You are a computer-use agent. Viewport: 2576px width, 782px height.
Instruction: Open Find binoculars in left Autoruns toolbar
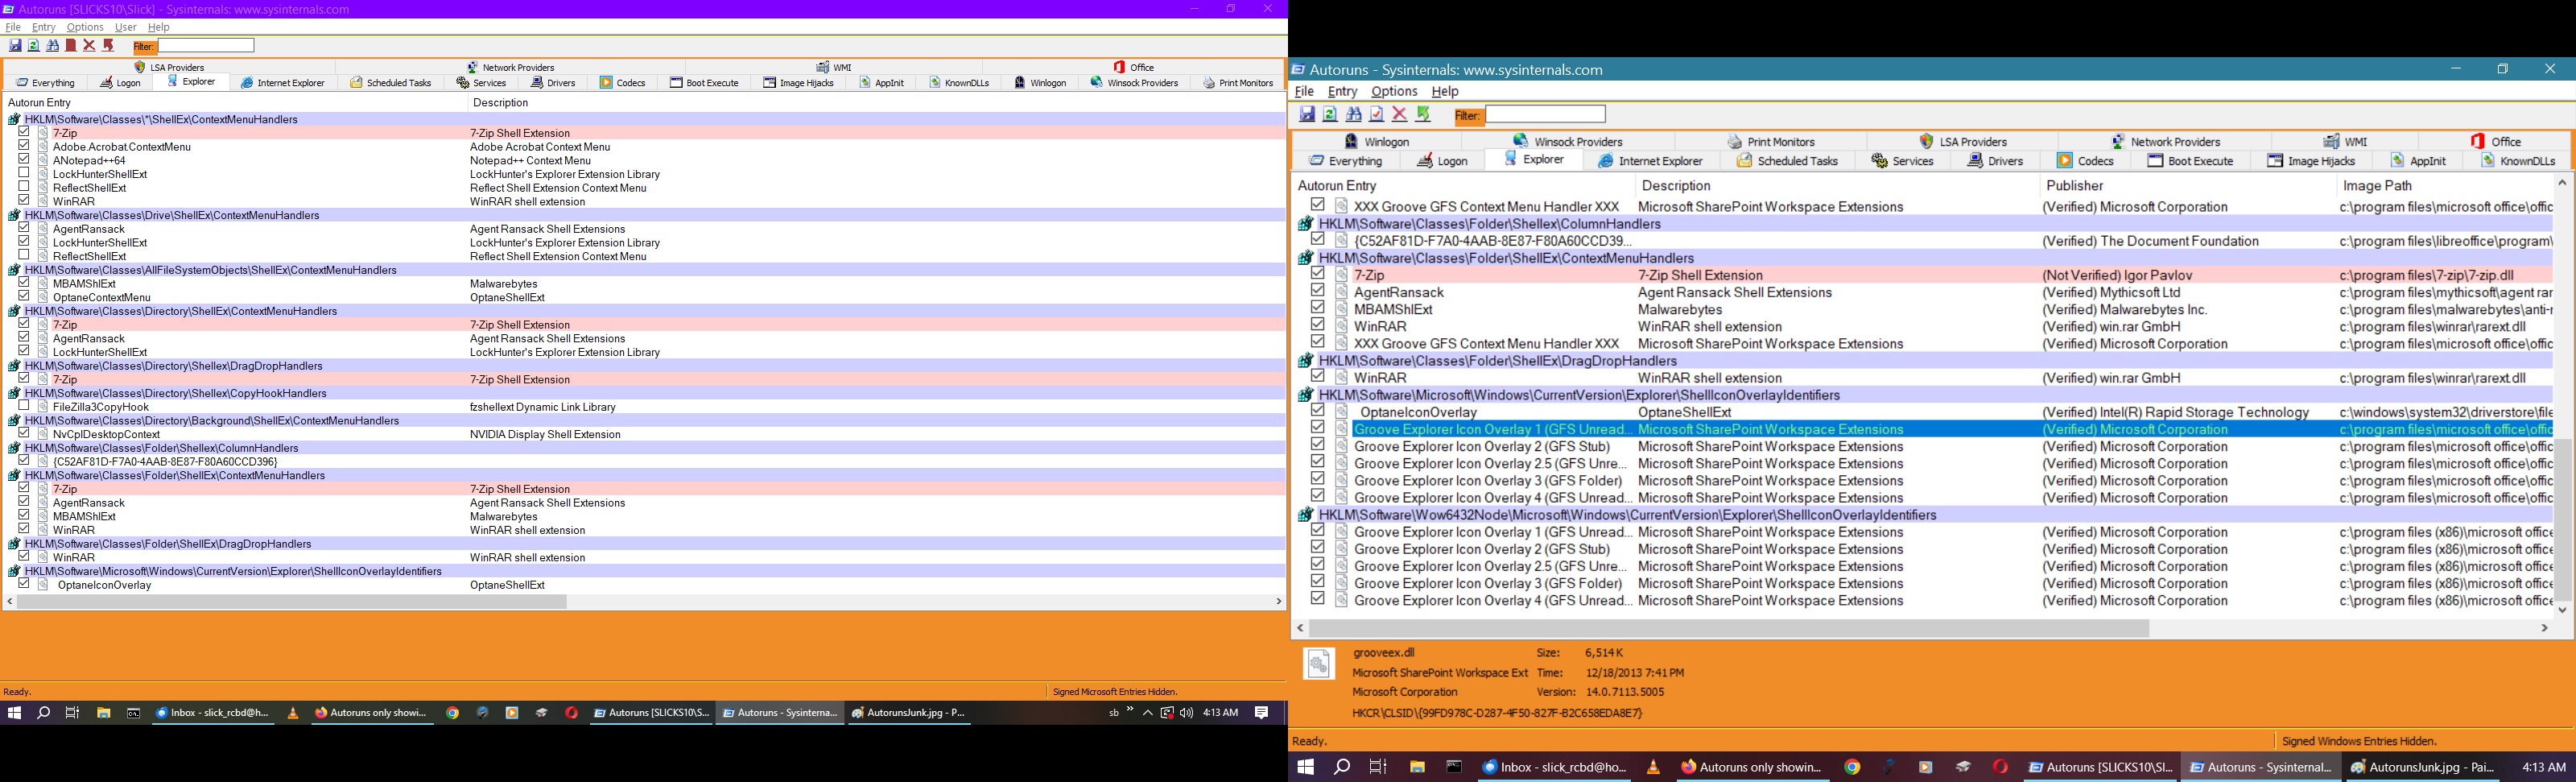[x=52, y=45]
